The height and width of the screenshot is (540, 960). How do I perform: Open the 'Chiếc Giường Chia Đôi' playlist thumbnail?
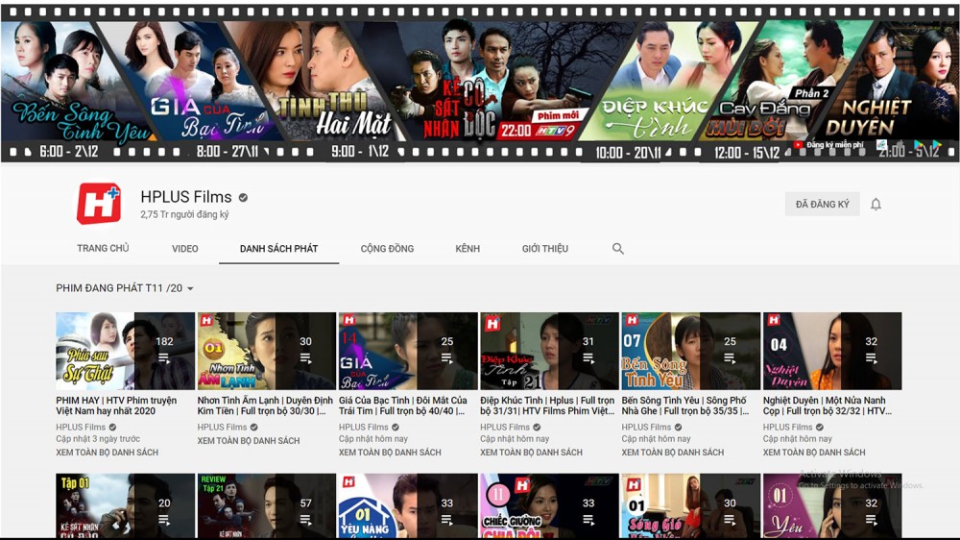coord(549,505)
